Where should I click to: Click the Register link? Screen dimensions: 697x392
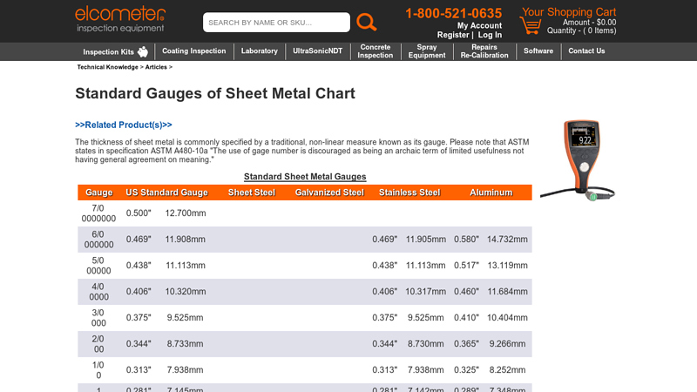453,35
